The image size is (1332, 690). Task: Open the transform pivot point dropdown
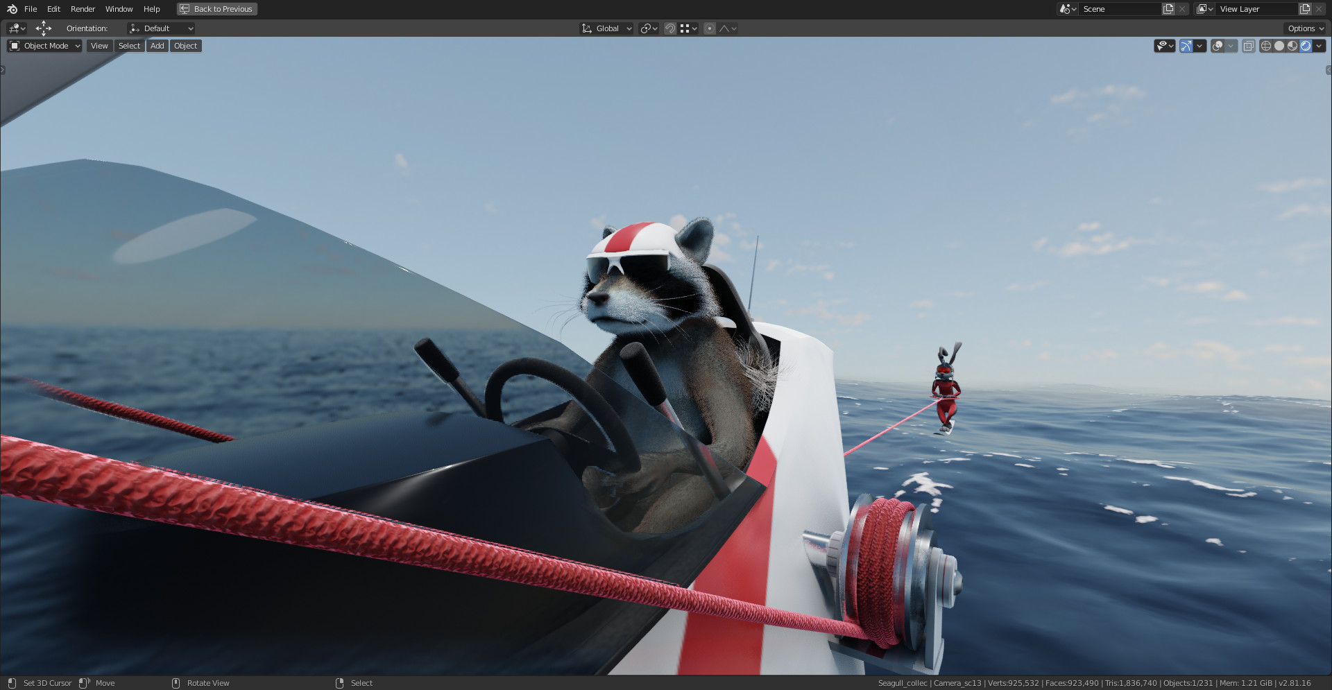click(649, 28)
